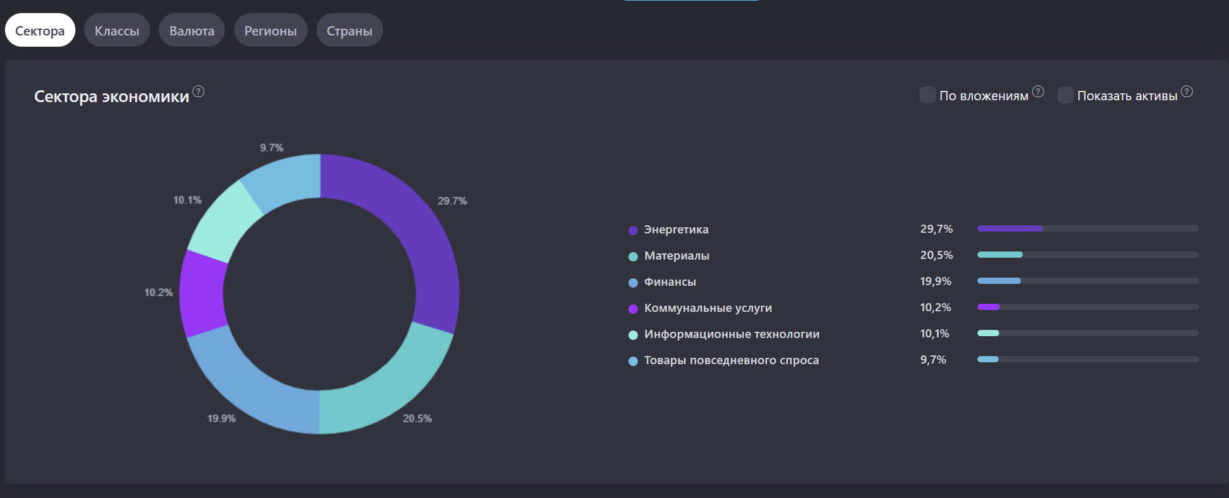Click the mint Информационные технологии legend dot

click(633, 335)
